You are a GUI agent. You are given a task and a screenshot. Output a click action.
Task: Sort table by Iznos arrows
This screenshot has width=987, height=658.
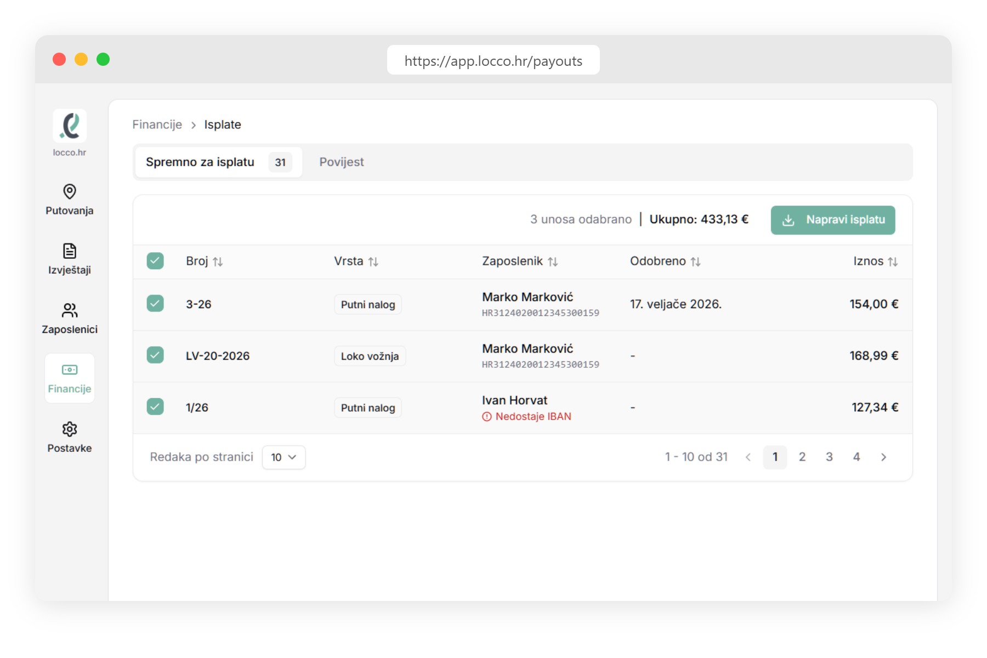point(893,262)
